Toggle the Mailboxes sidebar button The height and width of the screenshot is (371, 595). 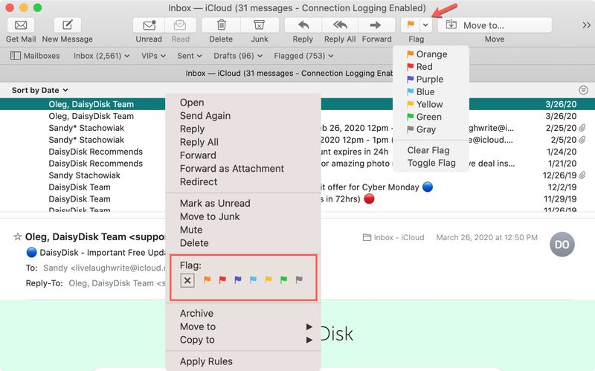tap(35, 56)
